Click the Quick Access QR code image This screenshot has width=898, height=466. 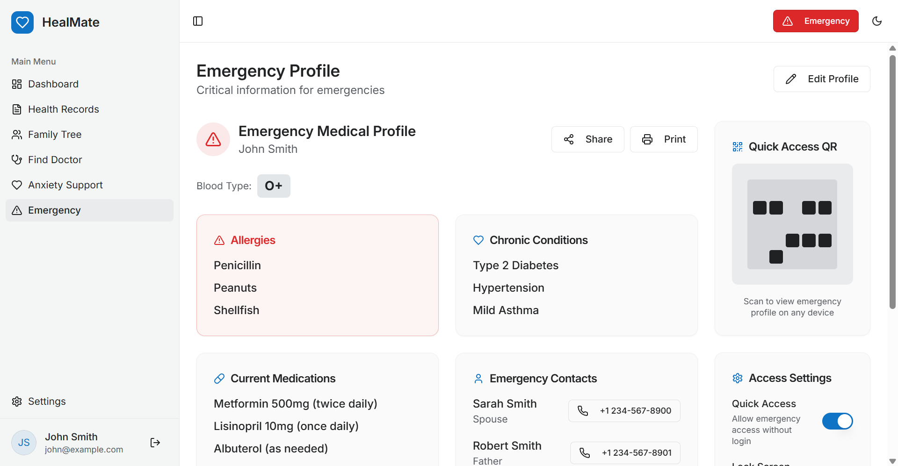coord(792,224)
